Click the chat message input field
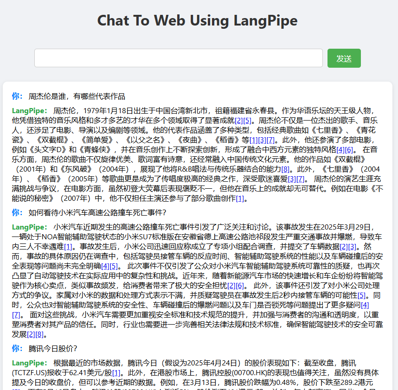This screenshot has height=390, width=398. tap(179, 58)
